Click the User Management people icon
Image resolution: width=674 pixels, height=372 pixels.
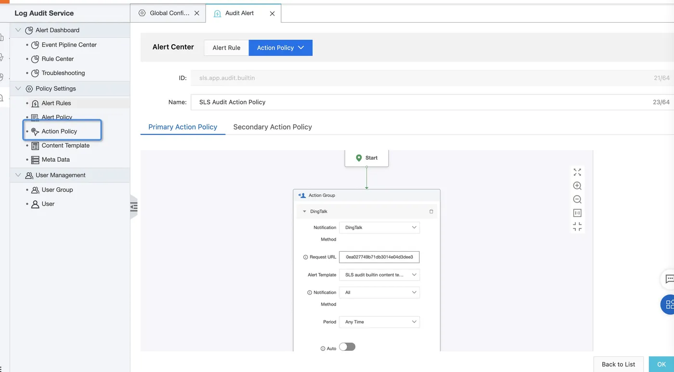29,176
